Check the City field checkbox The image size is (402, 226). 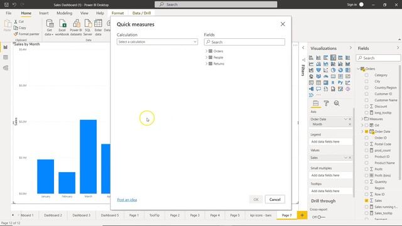point(366,81)
